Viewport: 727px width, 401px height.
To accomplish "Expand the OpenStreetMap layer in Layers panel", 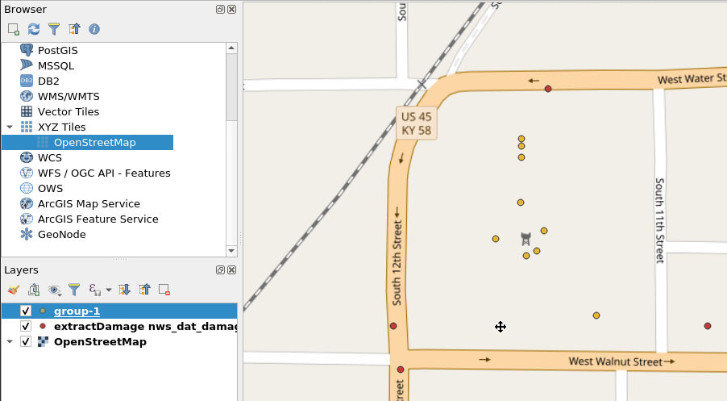I will pyautogui.click(x=10, y=342).
